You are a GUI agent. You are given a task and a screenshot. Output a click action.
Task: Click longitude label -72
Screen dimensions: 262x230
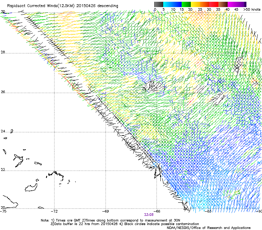[x=54, y=211]
